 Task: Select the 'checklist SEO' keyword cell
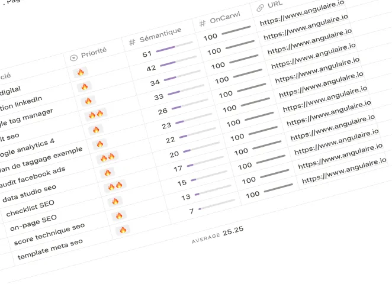[30, 208]
